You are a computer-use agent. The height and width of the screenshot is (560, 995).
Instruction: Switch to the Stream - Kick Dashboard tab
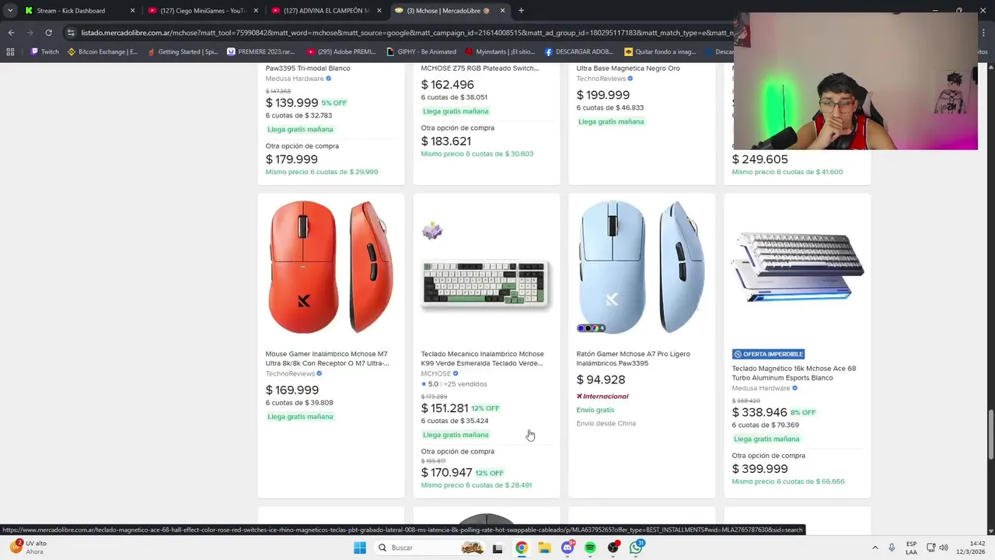point(79,11)
